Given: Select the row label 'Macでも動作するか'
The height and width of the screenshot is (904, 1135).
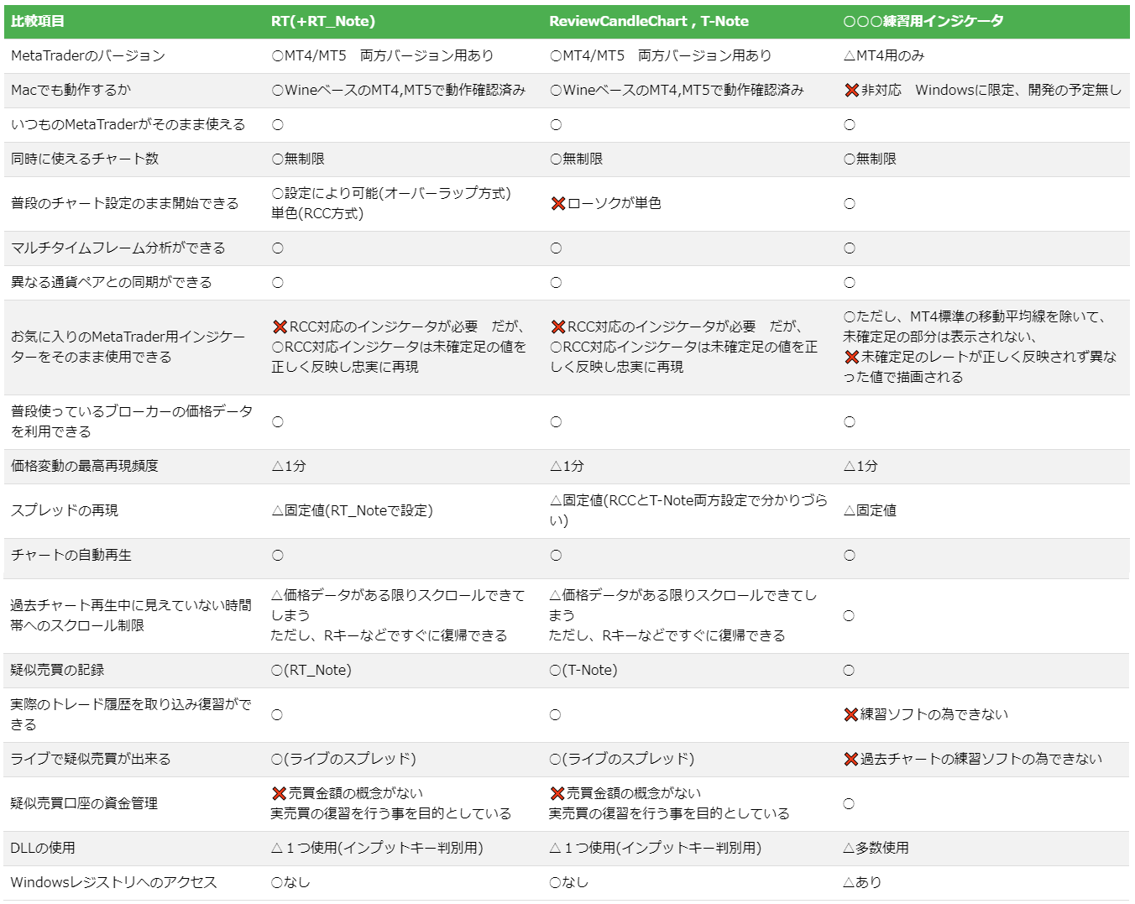Looking at the screenshot, I should point(71,91).
